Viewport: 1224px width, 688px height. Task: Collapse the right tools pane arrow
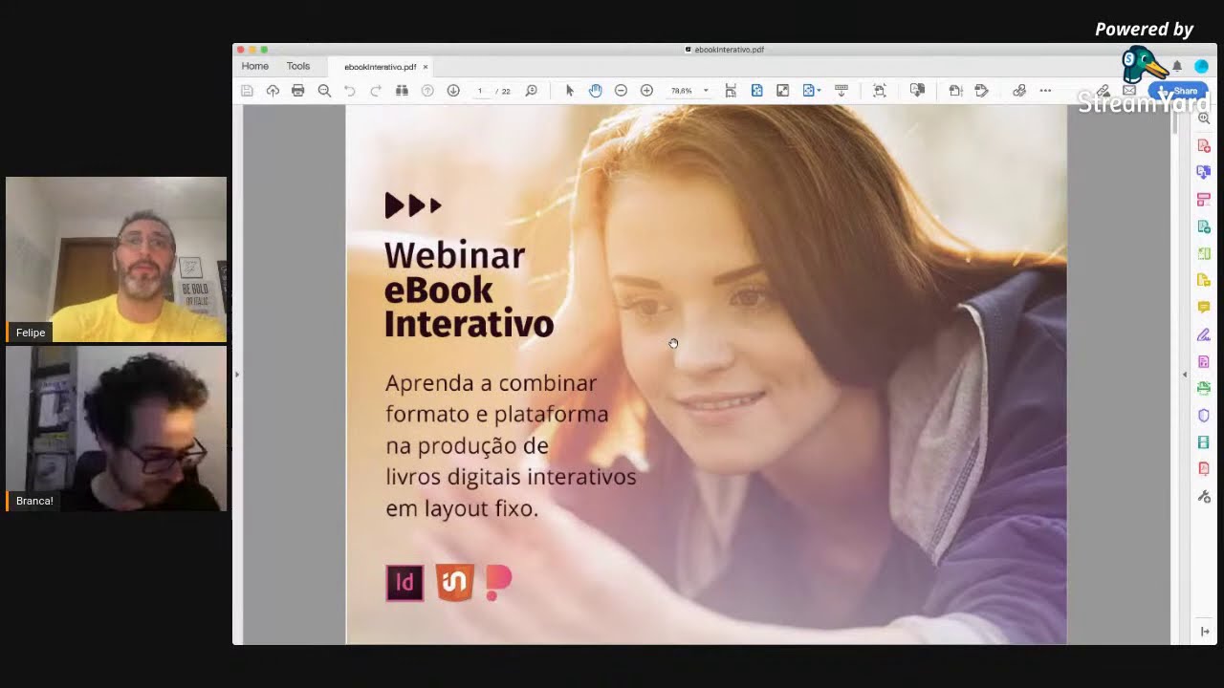point(1185,375)
